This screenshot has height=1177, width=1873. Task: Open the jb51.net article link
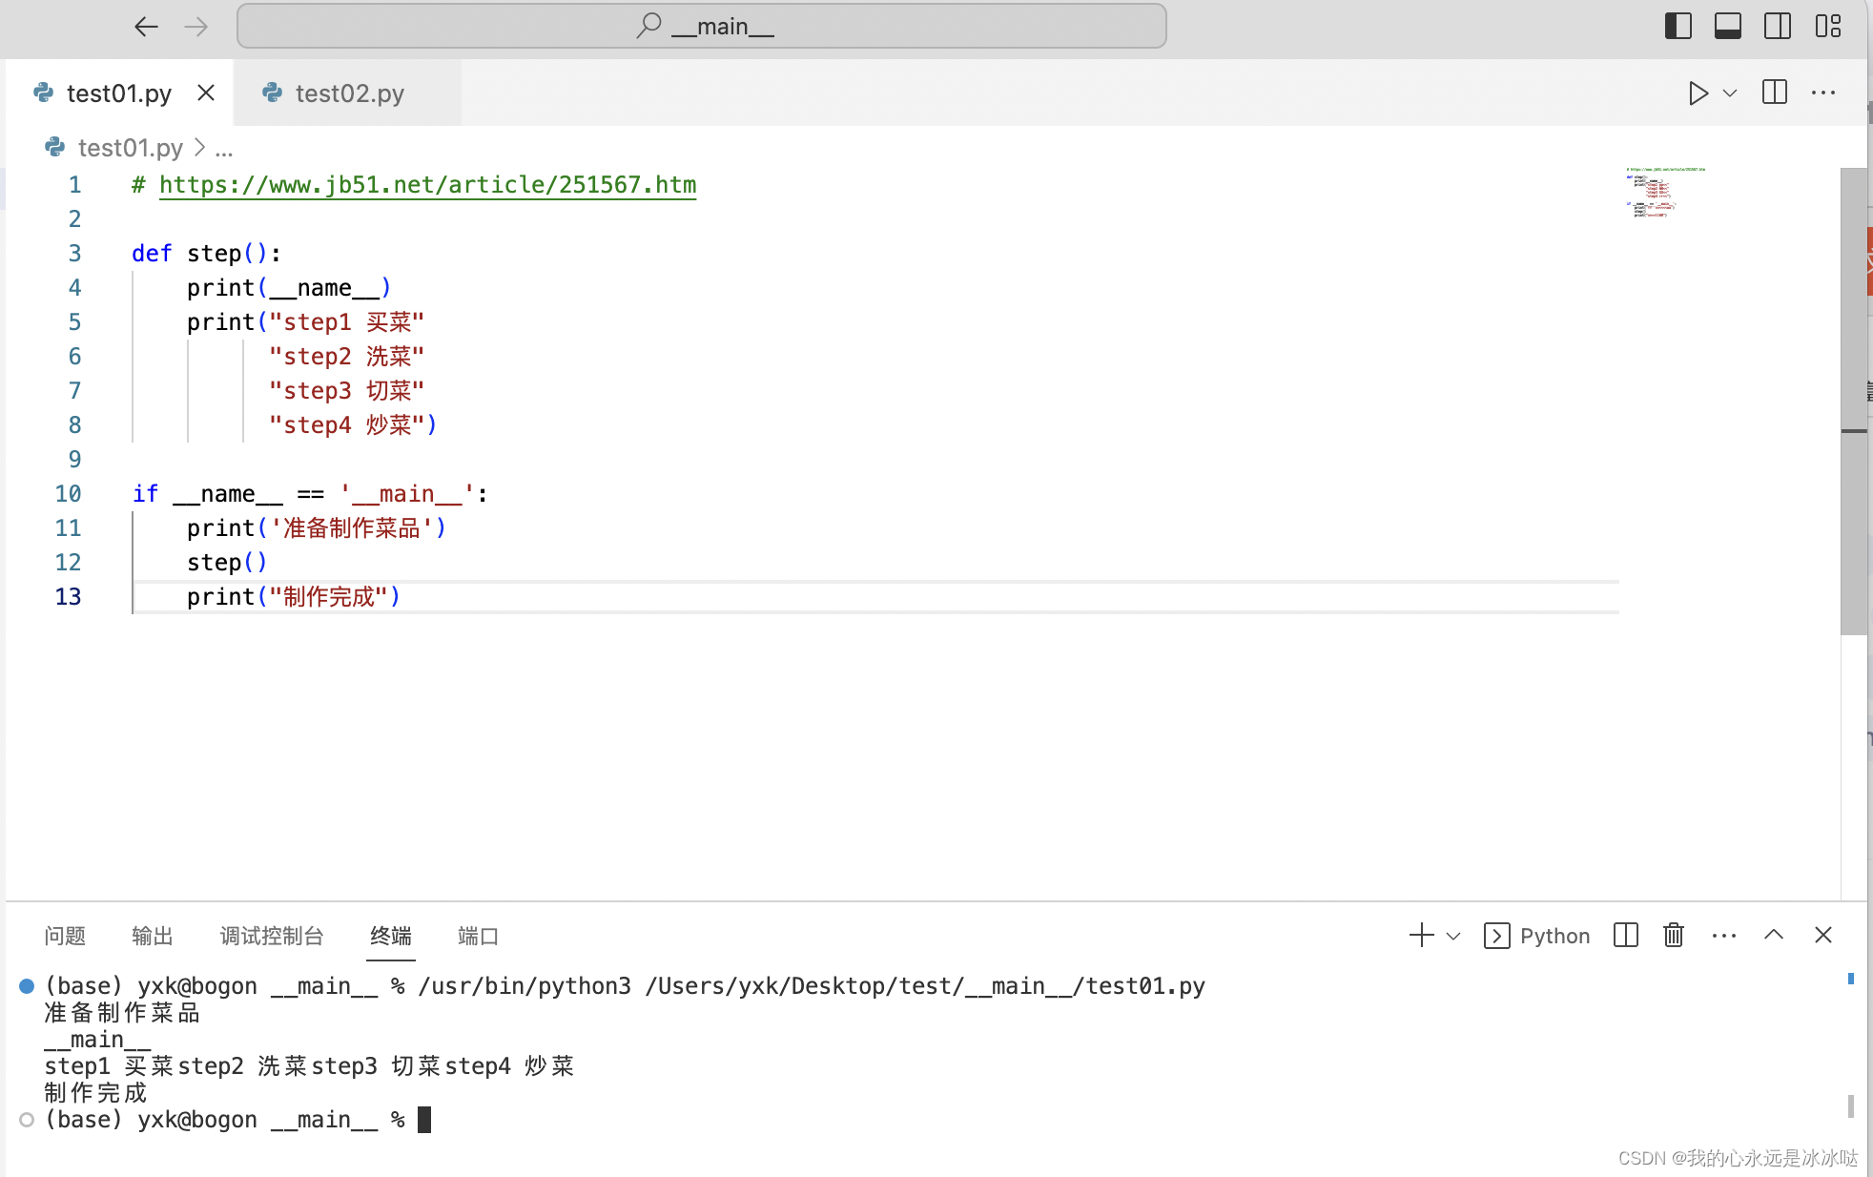[x=427, y=184]
